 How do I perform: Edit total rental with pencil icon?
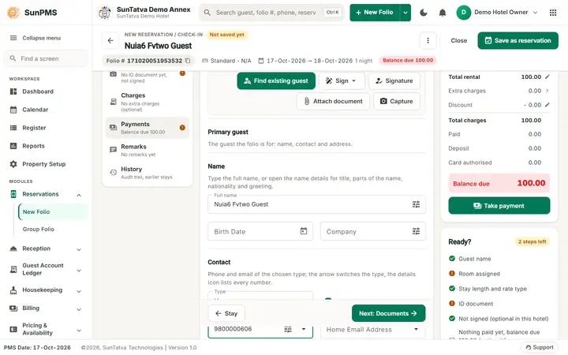(x=547, y=77)
